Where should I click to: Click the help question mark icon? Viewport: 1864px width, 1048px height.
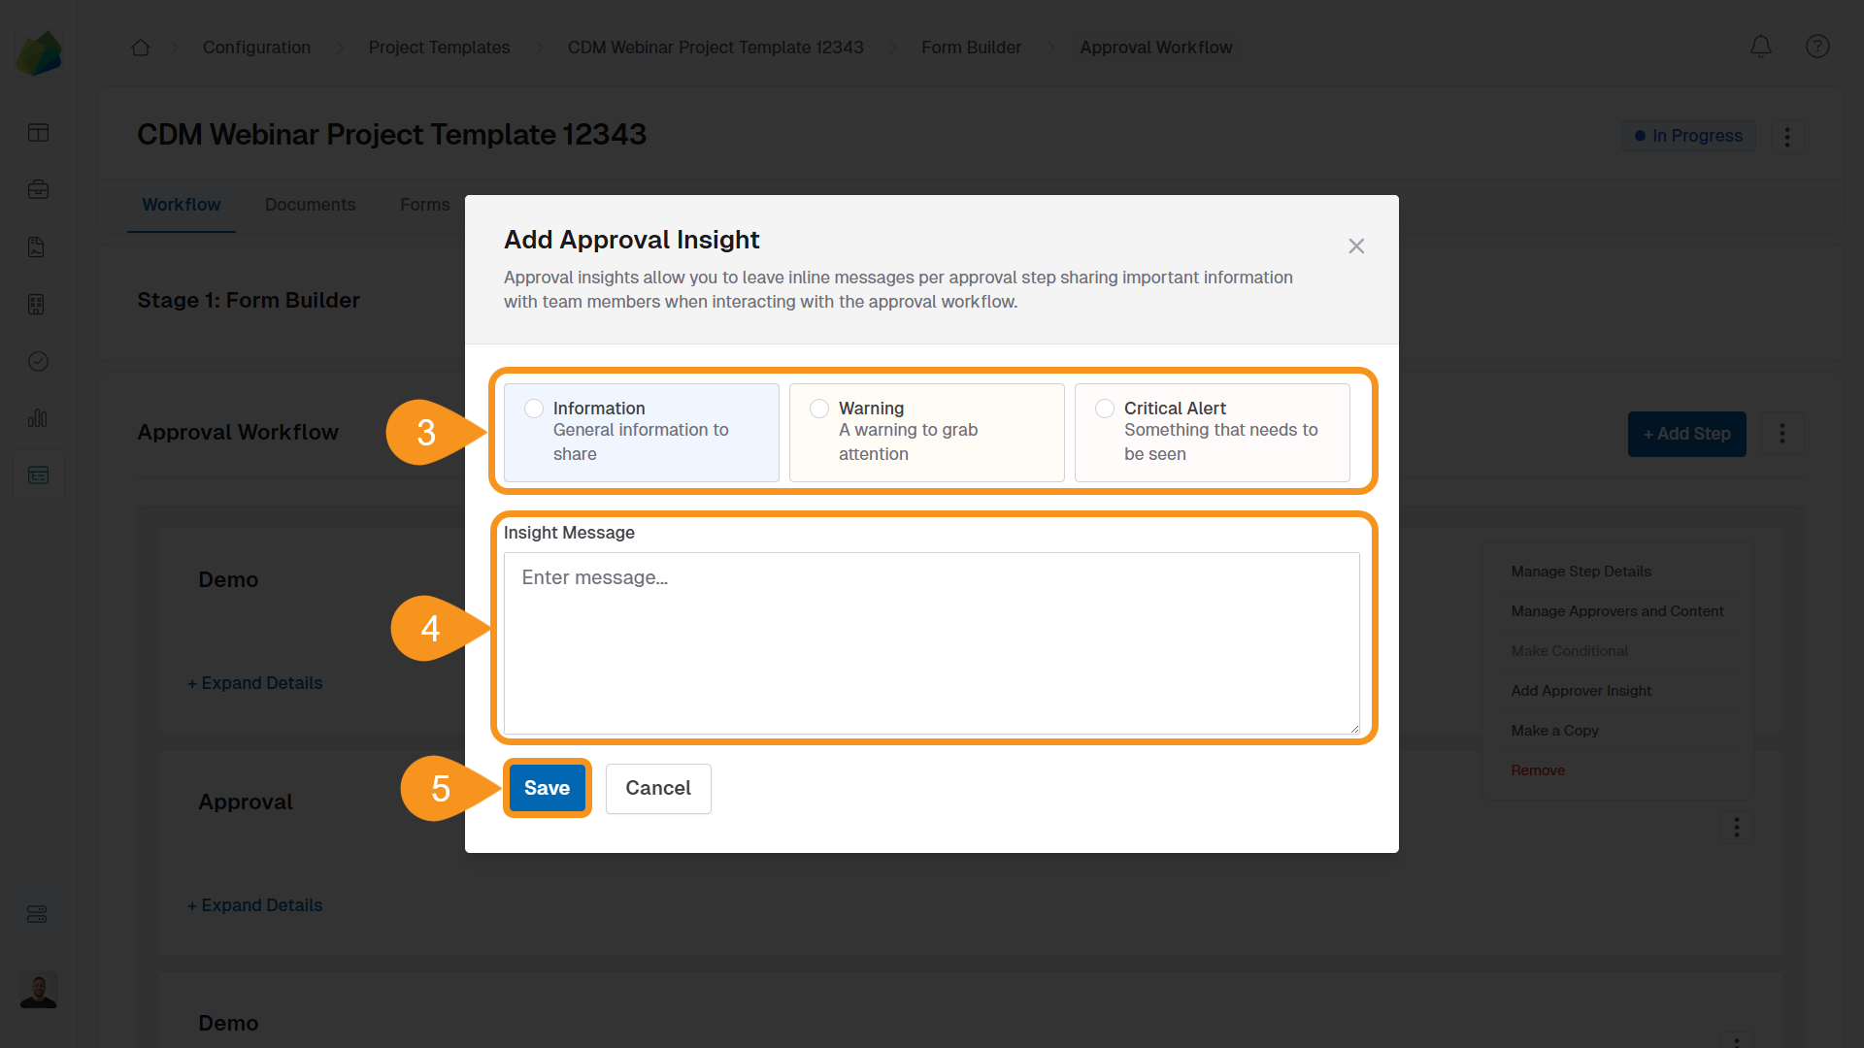point(1817,47)
